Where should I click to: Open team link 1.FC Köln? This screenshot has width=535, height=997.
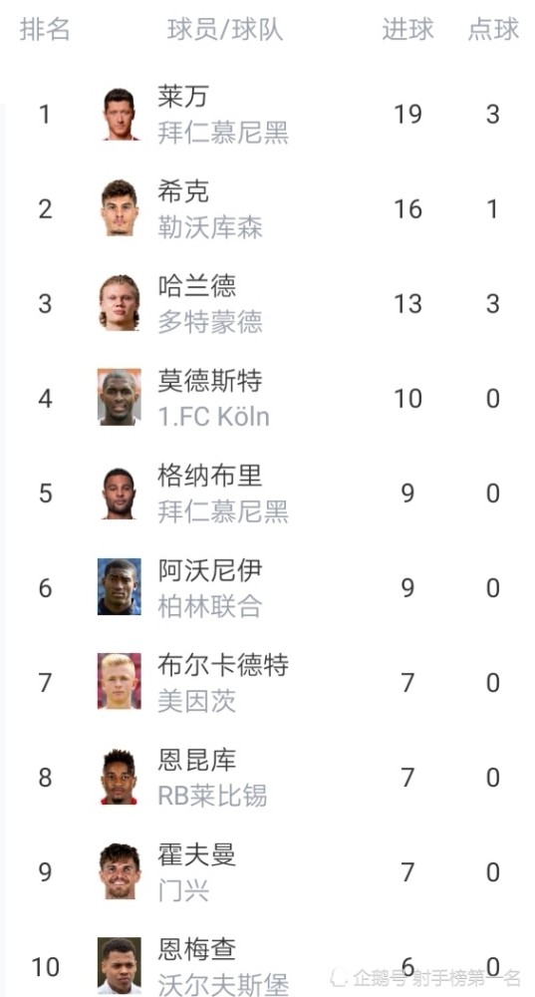pyautogui.click(x=214, y=417)
